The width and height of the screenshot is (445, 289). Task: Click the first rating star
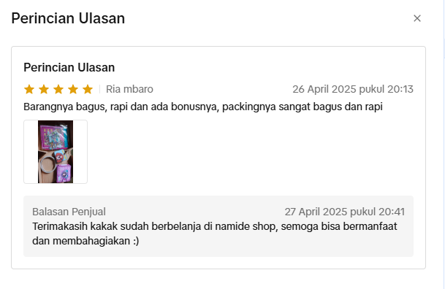(x=29, y=89)
